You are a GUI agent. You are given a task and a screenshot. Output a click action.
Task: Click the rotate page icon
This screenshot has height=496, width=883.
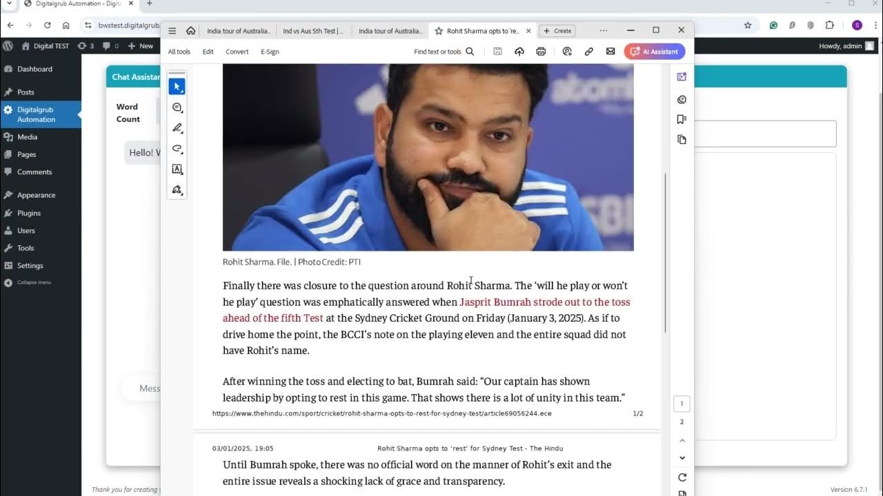point(682,477)
